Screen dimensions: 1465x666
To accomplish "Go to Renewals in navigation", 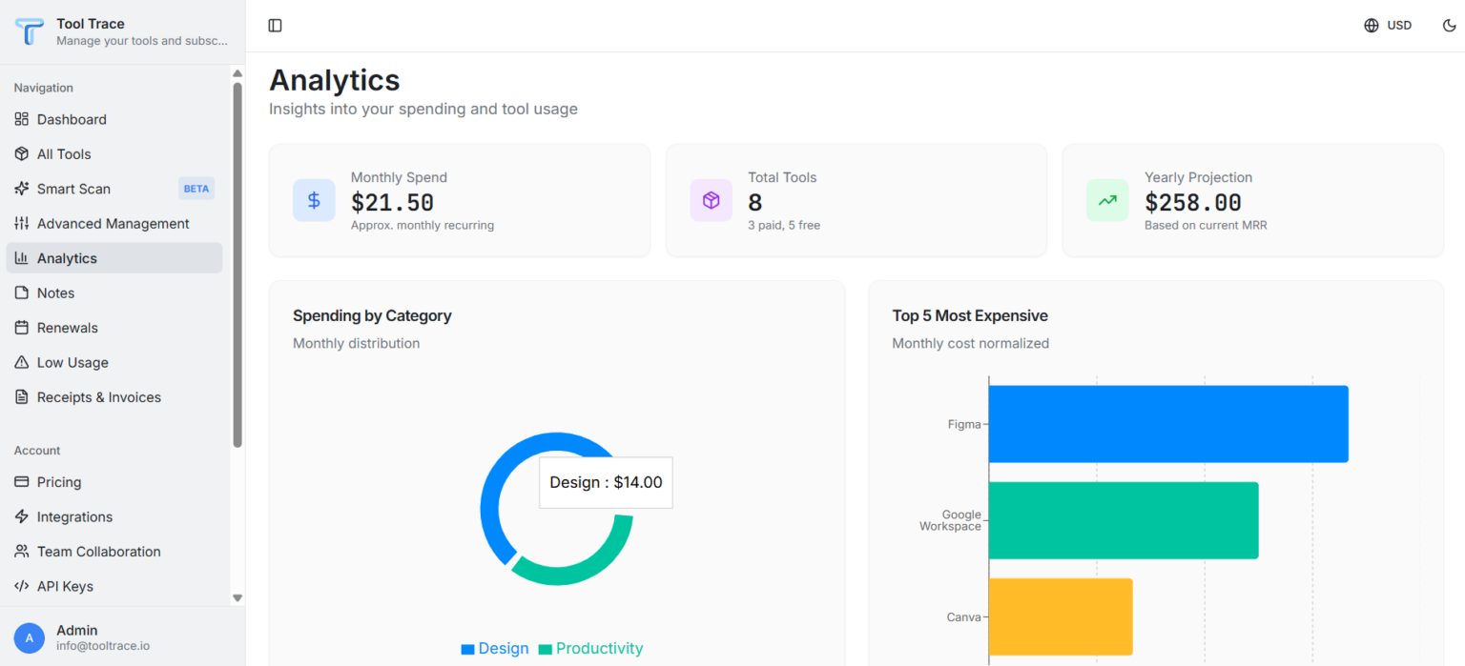I will coord(67,328).
